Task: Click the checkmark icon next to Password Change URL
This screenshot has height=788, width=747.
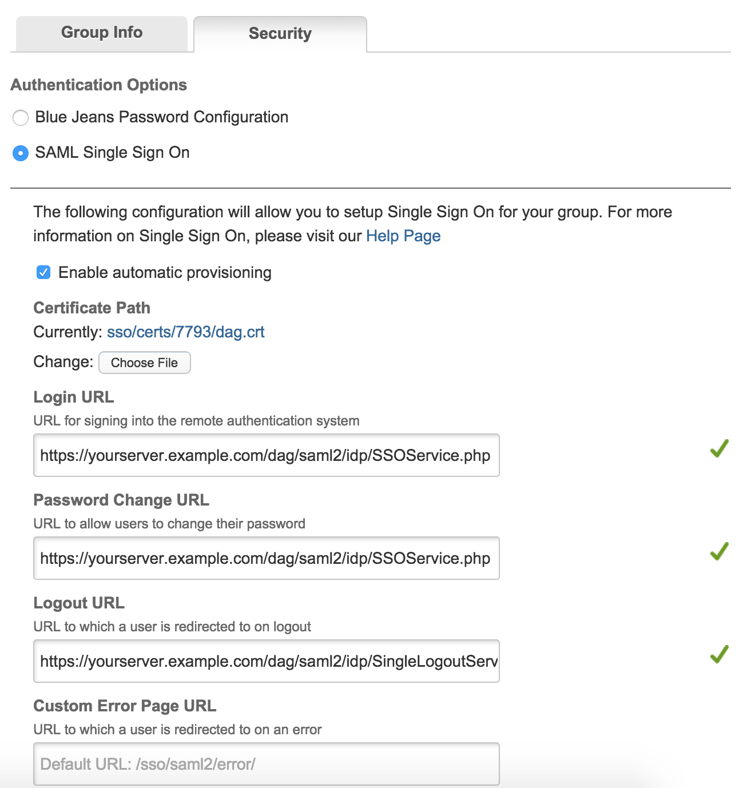Action: click(x=721, y=554)
